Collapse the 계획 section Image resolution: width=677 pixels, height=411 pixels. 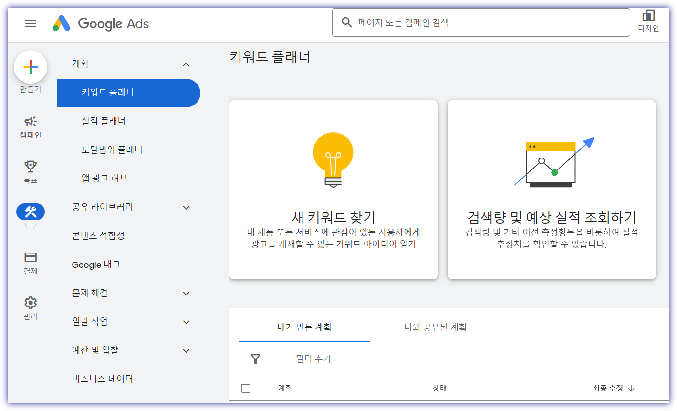tap(186, 63)
